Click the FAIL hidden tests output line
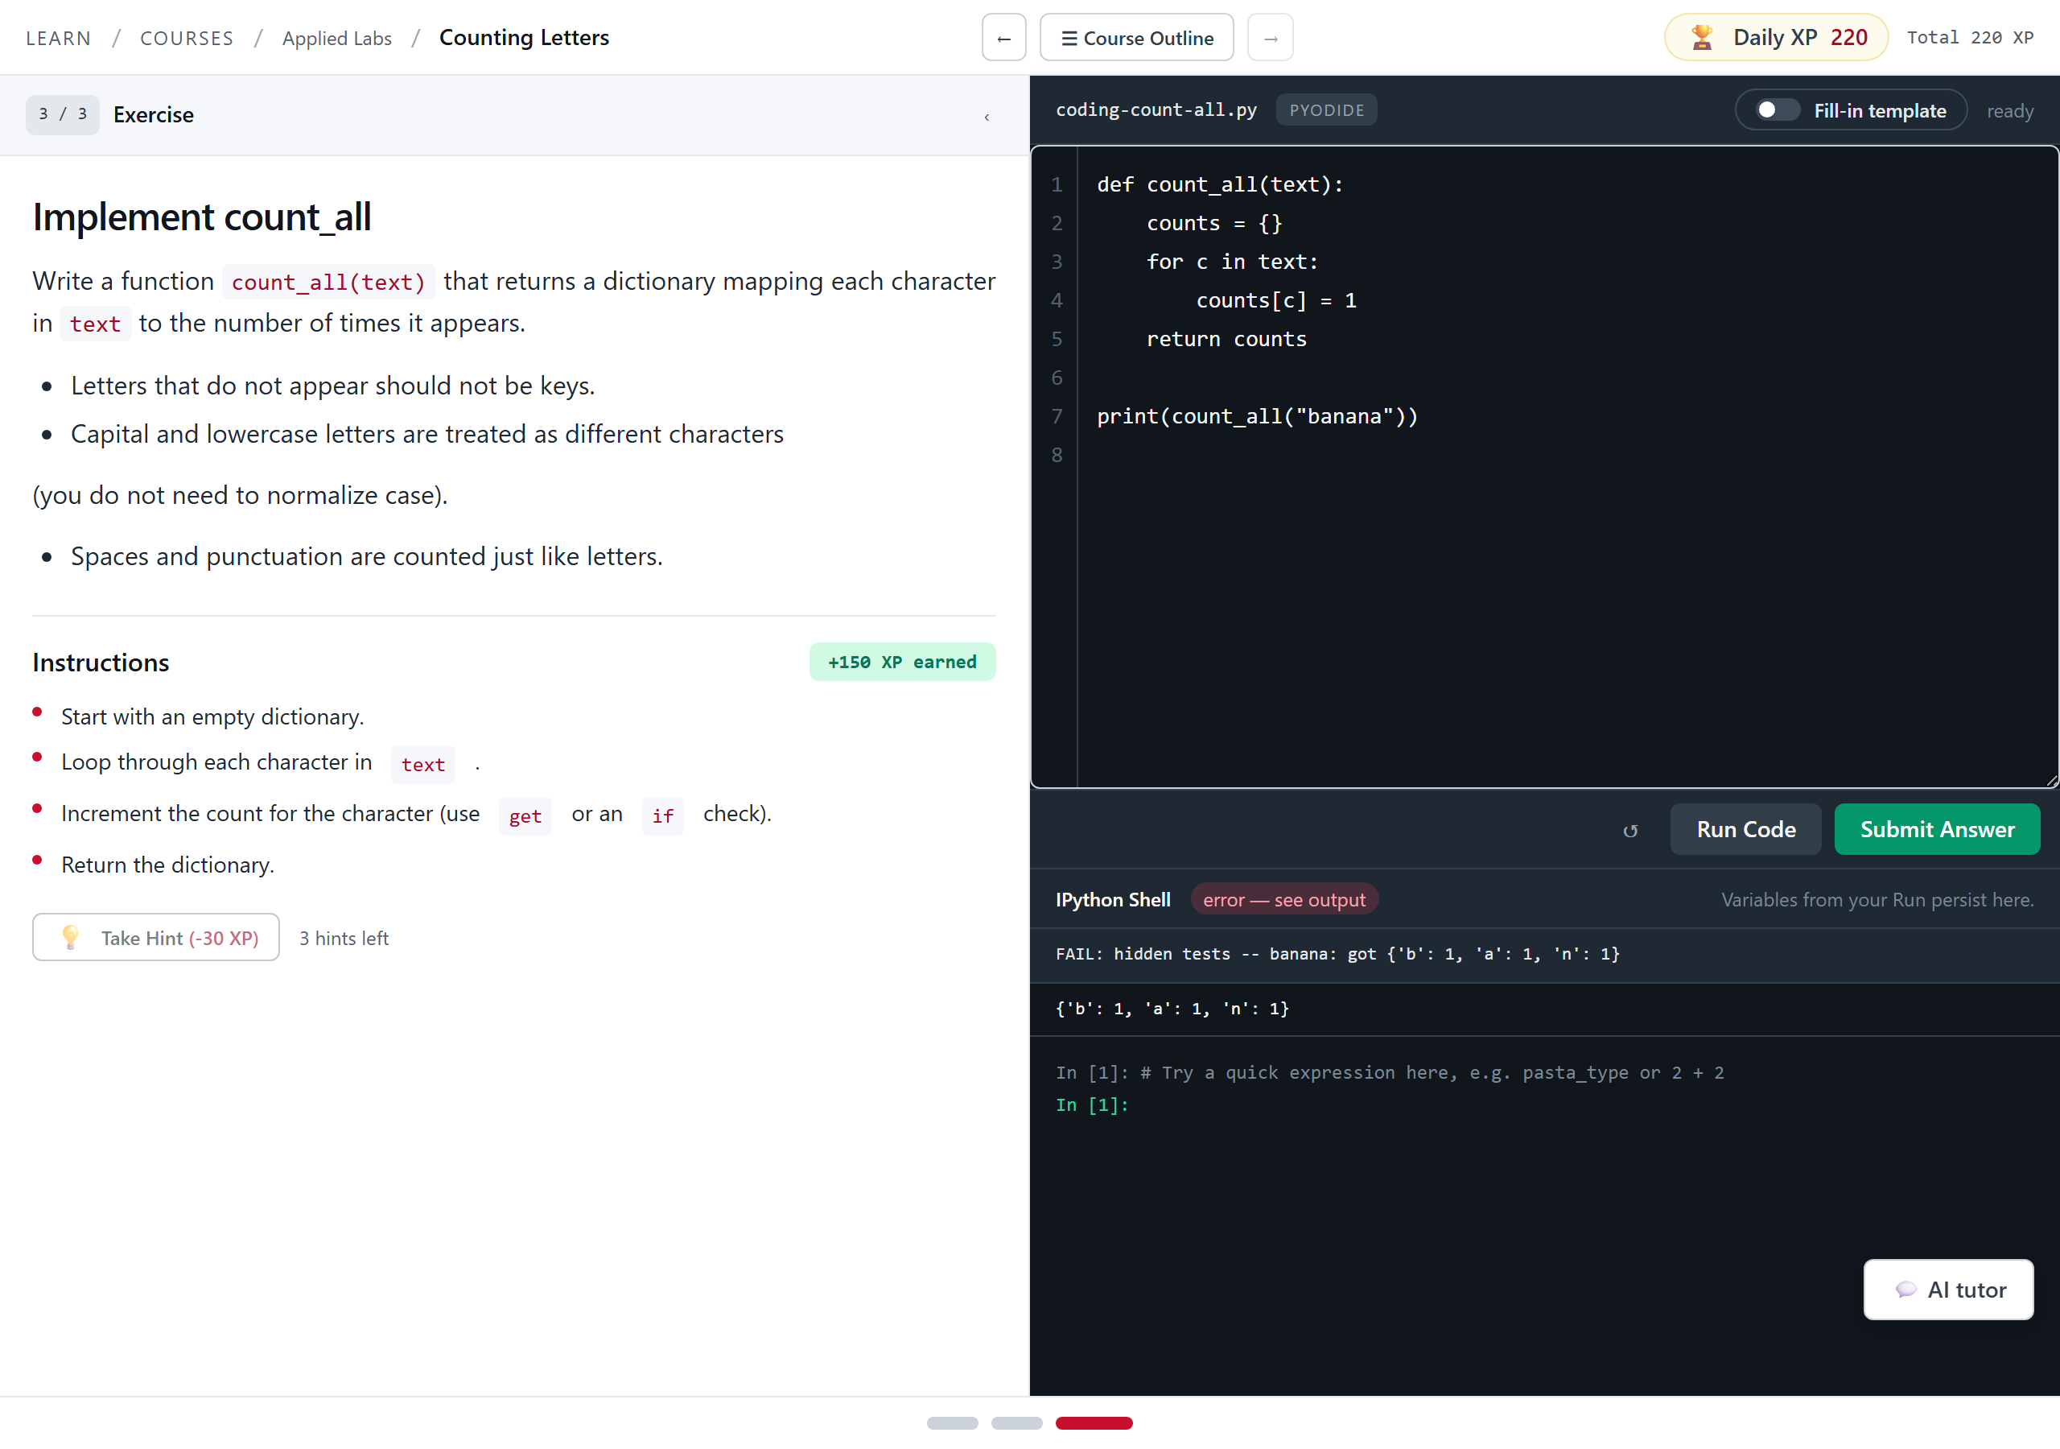The image size is (2060, 1449). coord(1337,953)
